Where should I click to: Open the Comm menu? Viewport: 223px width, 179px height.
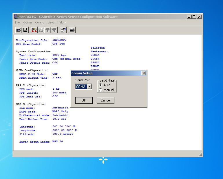click(x=28, y=22)
